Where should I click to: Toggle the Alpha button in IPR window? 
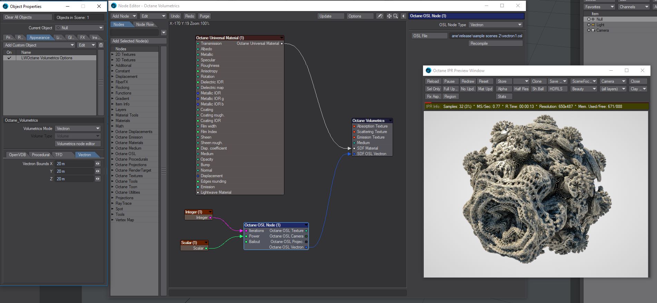(x=502, y=89)
